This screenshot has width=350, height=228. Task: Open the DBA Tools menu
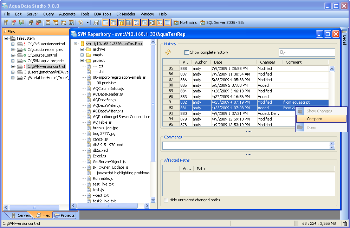(103, 14)
